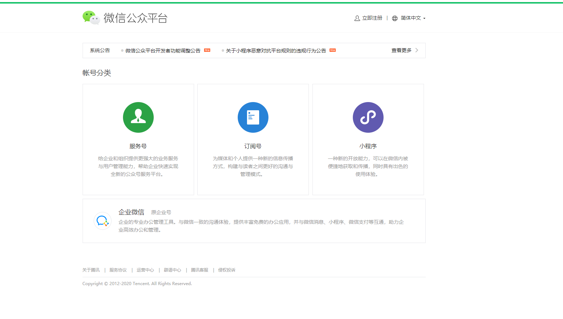Click the 系统公告 label
This screenshot has height=319, width=563.
[x=100, y=50]
